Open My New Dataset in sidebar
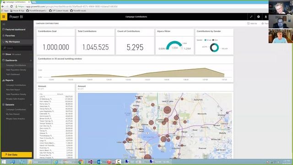This screenshot has width=293, height=165. click(x=13, y=114)
